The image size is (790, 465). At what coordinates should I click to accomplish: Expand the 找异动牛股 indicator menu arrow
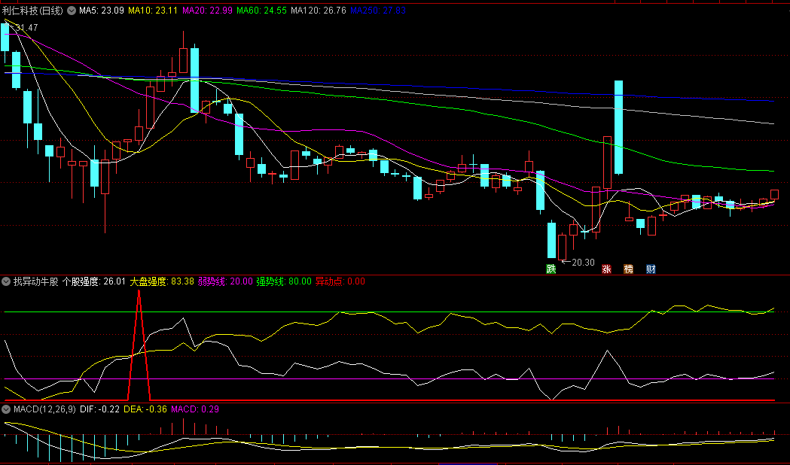click(x=5, y=281)
